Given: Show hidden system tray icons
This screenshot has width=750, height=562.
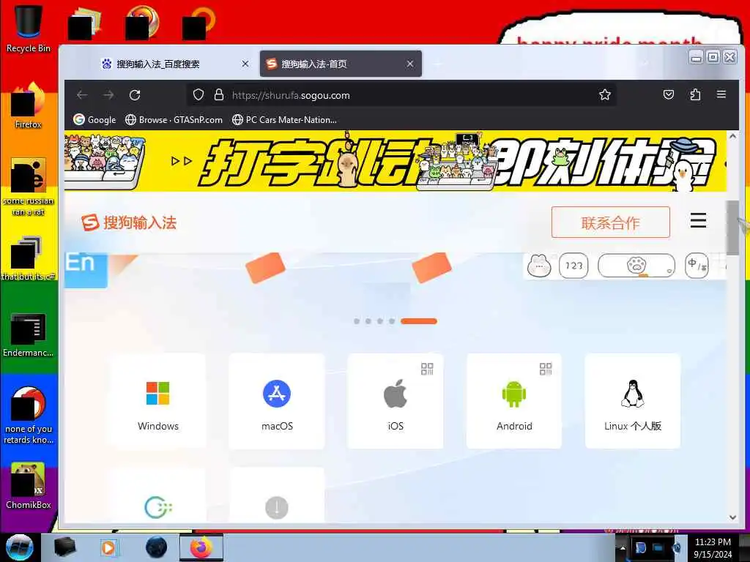Looking at the screenshot, I should coord(623,548).
